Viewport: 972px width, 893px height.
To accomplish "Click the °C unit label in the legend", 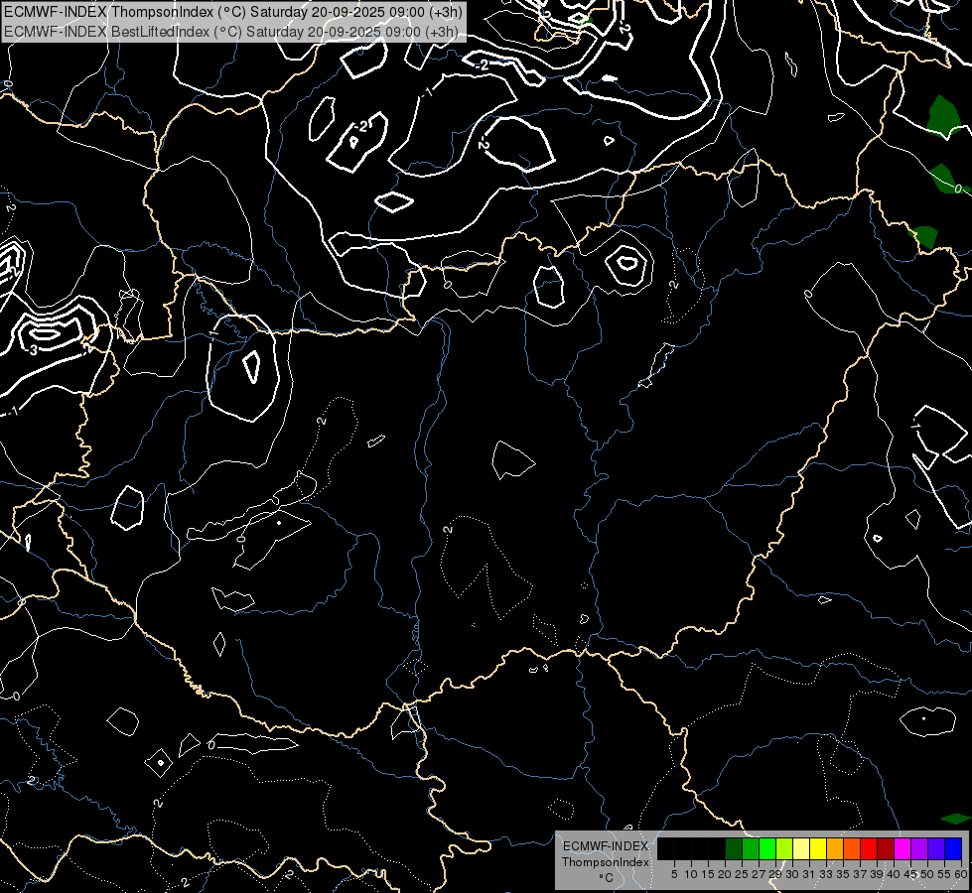I will (605, 878).
